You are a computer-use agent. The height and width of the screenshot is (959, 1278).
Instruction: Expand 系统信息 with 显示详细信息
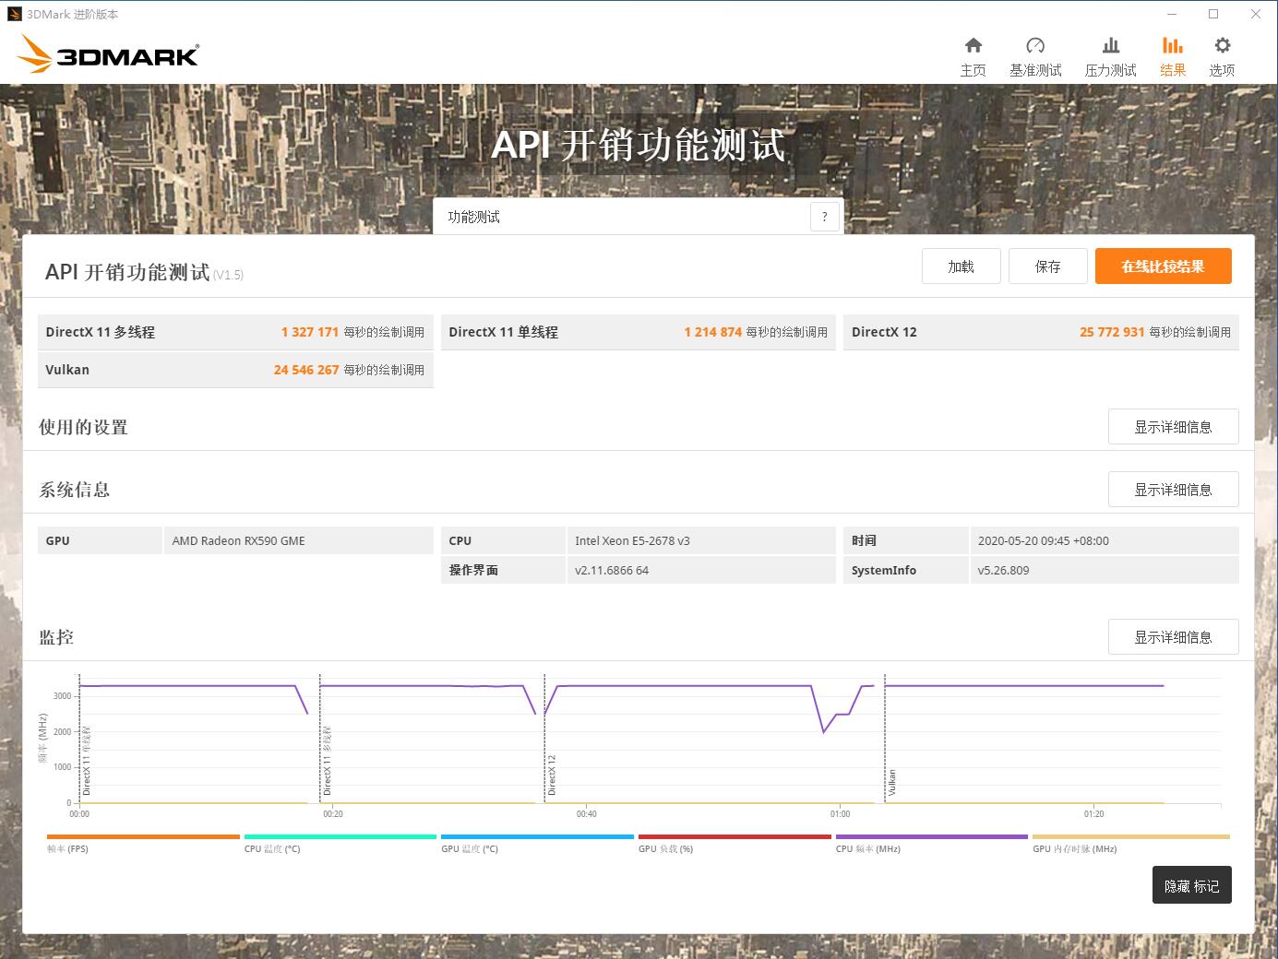pyautogui.click(x=1173, y=489)
